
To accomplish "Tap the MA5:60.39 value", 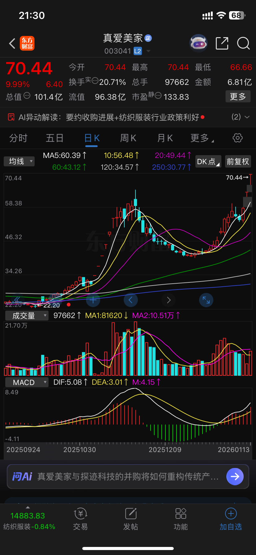I will (x=65, y=155).
